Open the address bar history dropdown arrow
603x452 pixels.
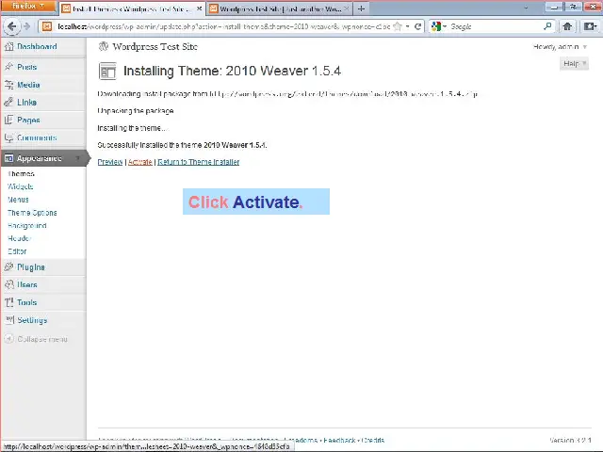coord(408,26)
